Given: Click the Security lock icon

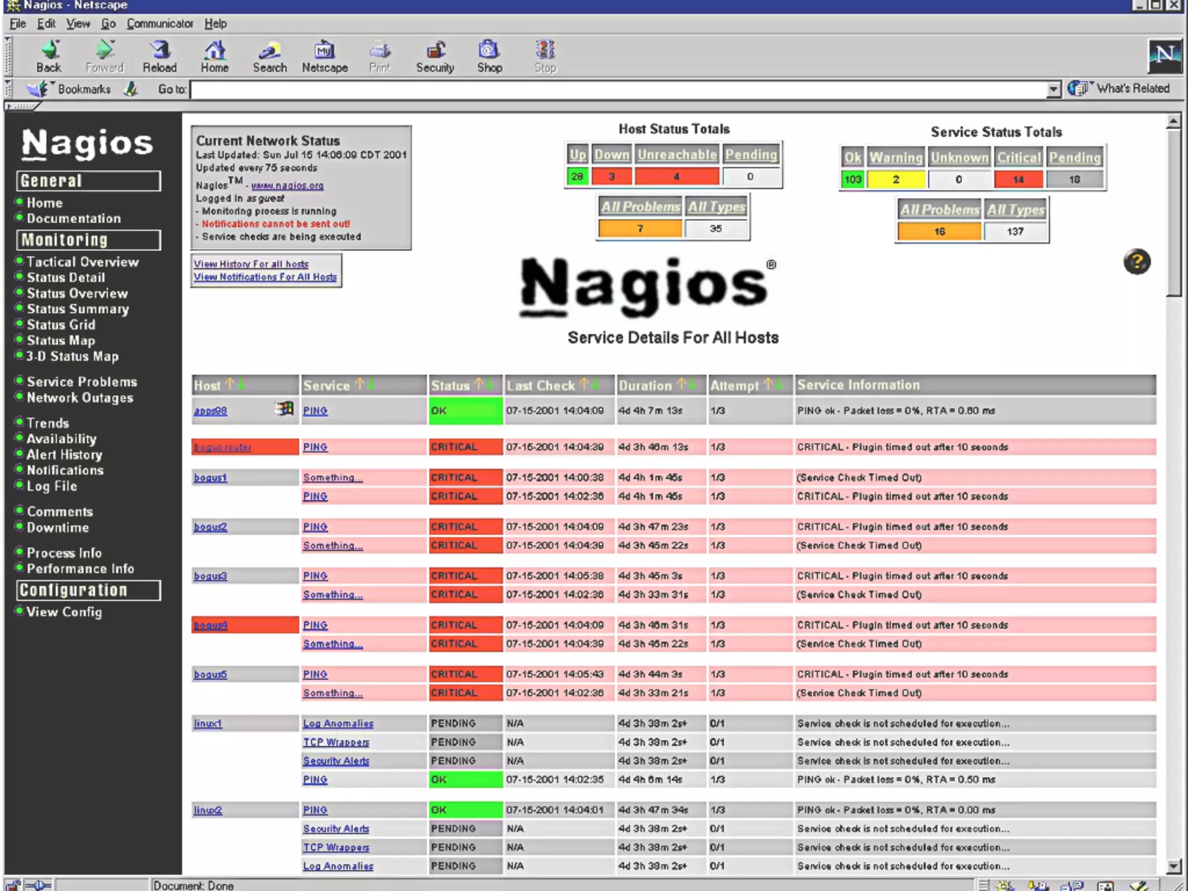Looking at the screenshot, I should pos(435,51).
